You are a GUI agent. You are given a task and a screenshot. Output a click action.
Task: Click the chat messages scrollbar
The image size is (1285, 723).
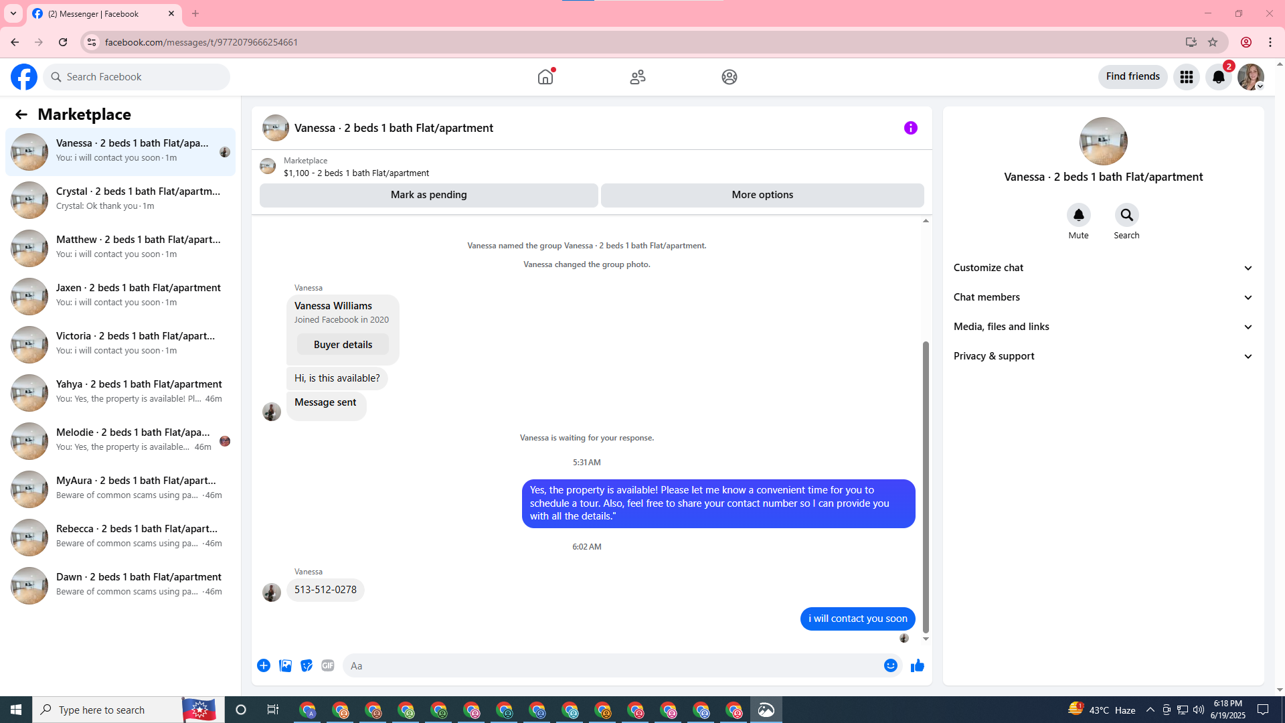click(926, 487)
